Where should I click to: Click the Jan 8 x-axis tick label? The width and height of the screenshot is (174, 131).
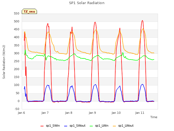69,113
